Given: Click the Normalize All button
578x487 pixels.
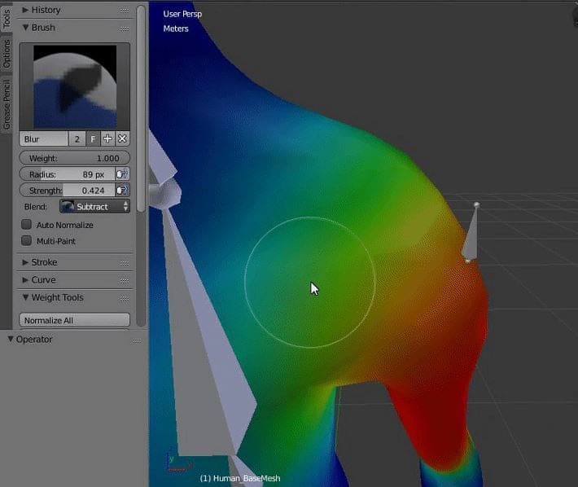Looking at the screenshot, I should [74, 320].
